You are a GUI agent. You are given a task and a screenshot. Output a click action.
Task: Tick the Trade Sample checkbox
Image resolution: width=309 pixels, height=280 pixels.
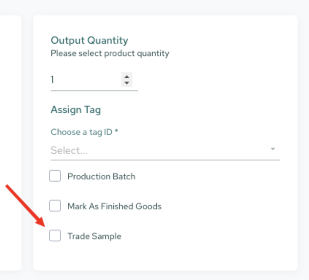click(55, 236)
